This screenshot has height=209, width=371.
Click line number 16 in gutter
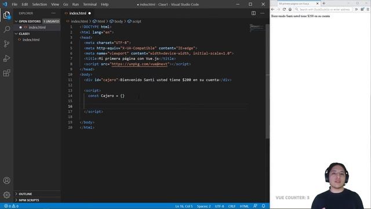coord(70,106)
